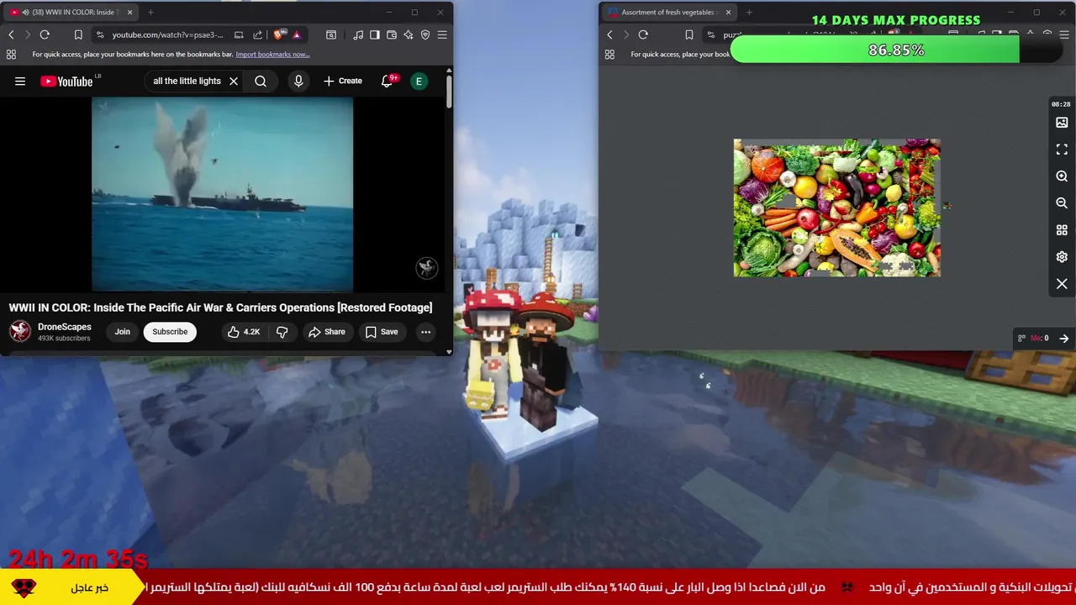Clear the YouTube search text

point(234,82)
